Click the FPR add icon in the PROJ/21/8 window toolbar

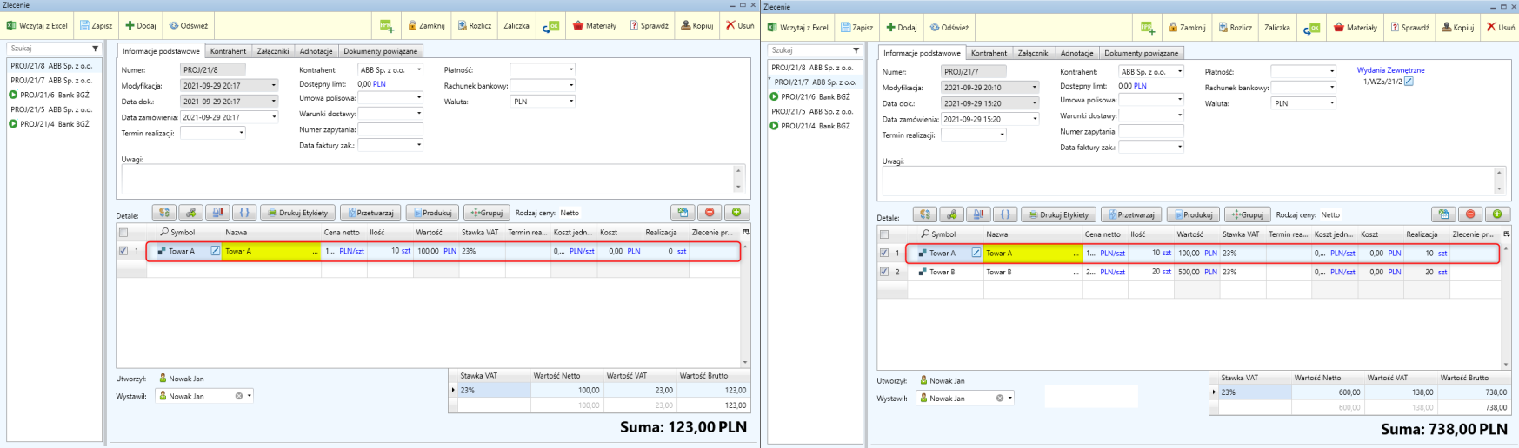coord(387,26)
